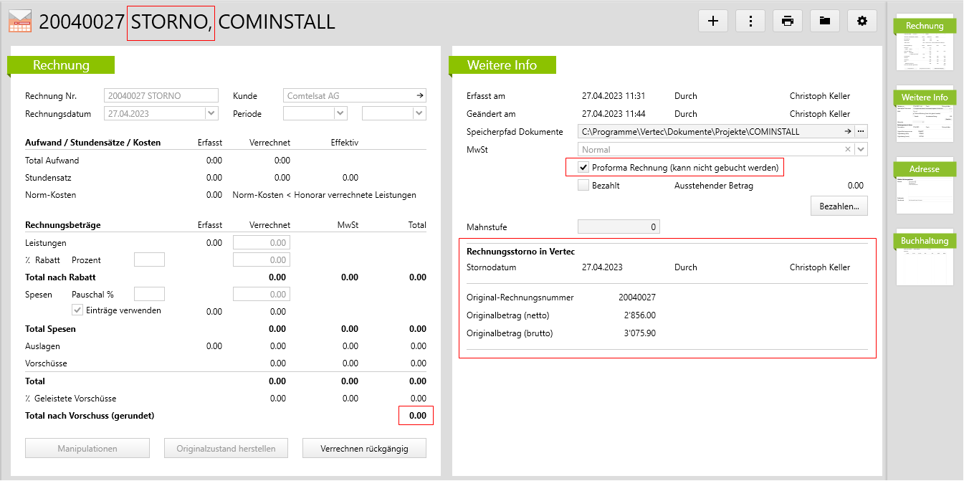The image size is (964, 481).
Task: Toggle the Proforma Rechnung checkbox
Action: (583, 168)
